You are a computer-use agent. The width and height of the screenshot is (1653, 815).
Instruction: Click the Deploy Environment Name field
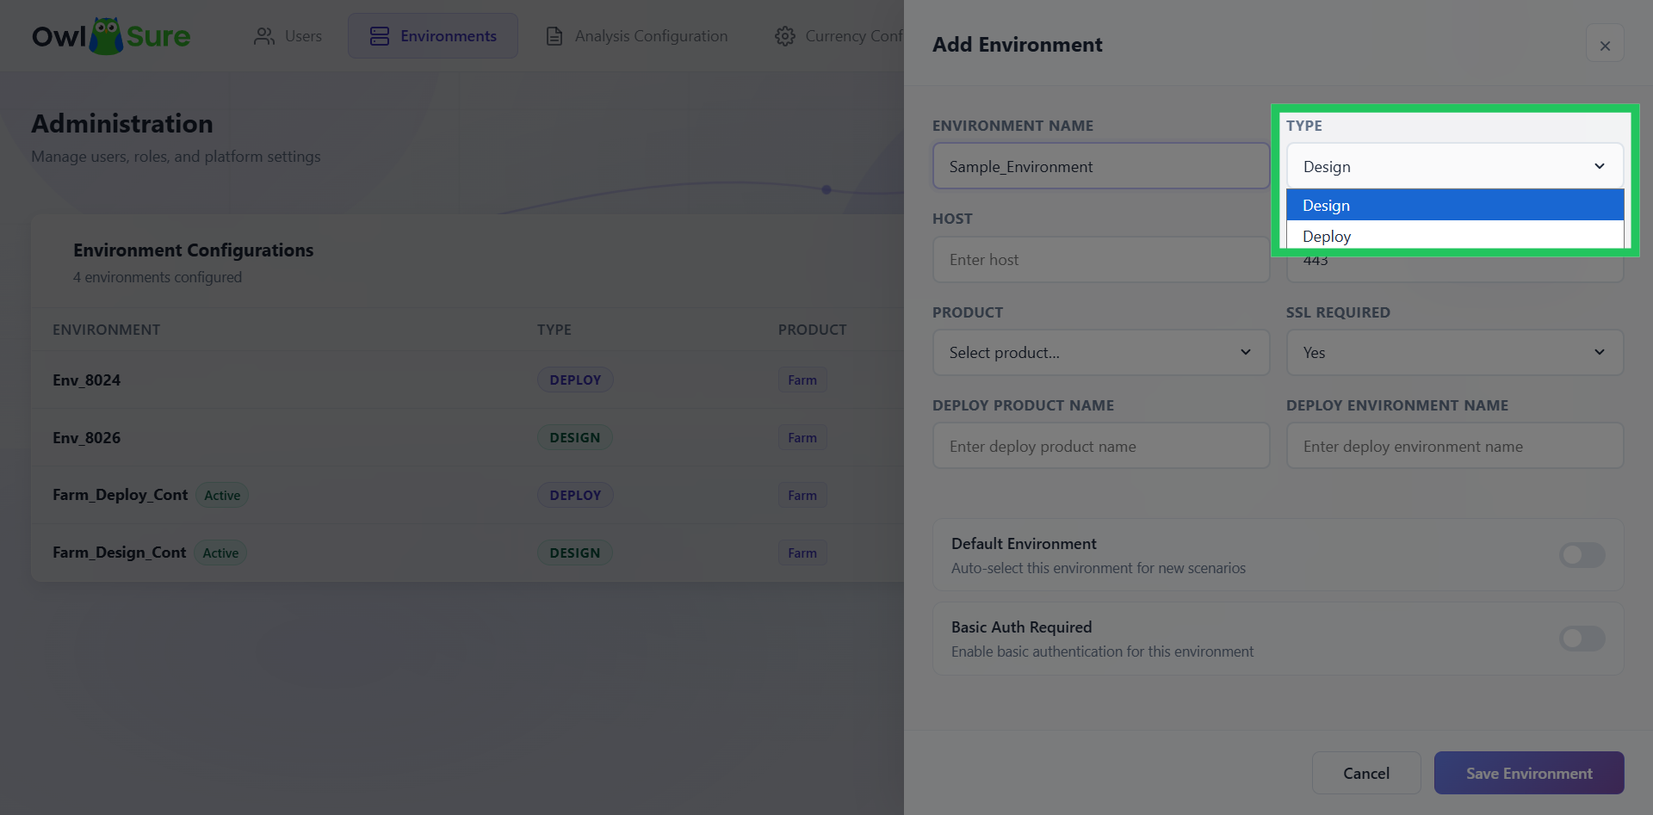click(1455, 446)
